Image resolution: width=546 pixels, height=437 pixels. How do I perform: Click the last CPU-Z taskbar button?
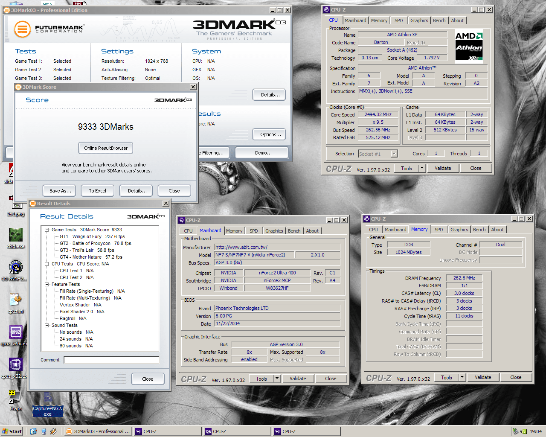coord(306,431)
